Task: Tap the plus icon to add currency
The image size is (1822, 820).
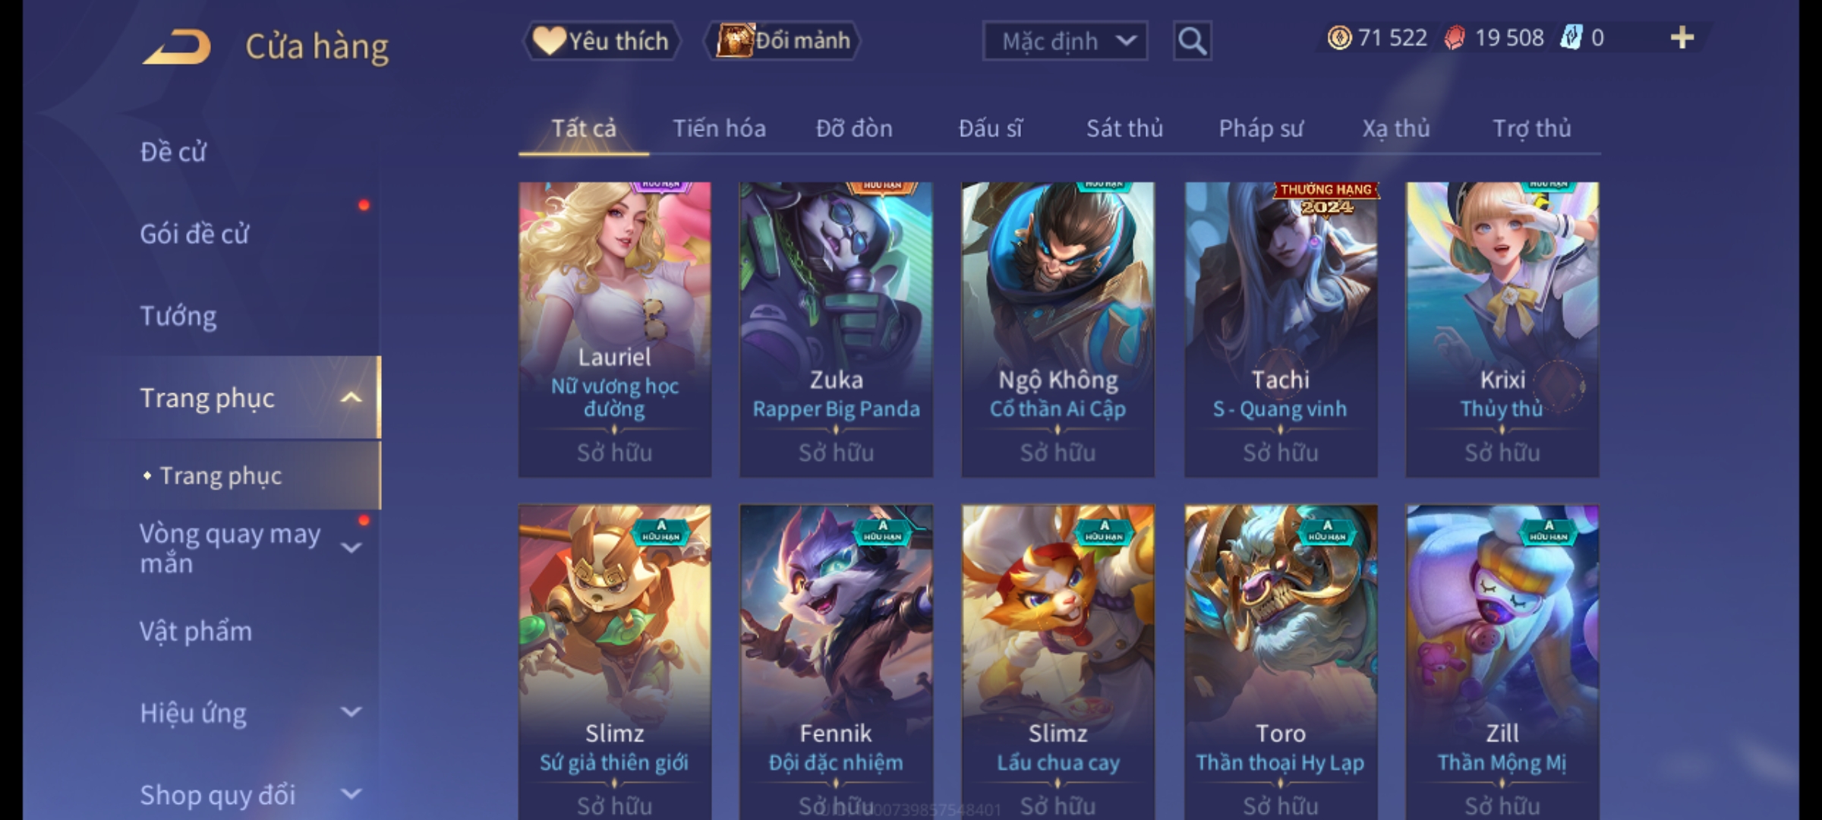Action: [x=1682, y=38]
